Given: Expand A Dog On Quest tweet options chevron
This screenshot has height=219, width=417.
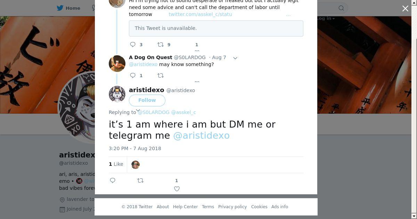Looking at the screenshot, I should [235, 58].
